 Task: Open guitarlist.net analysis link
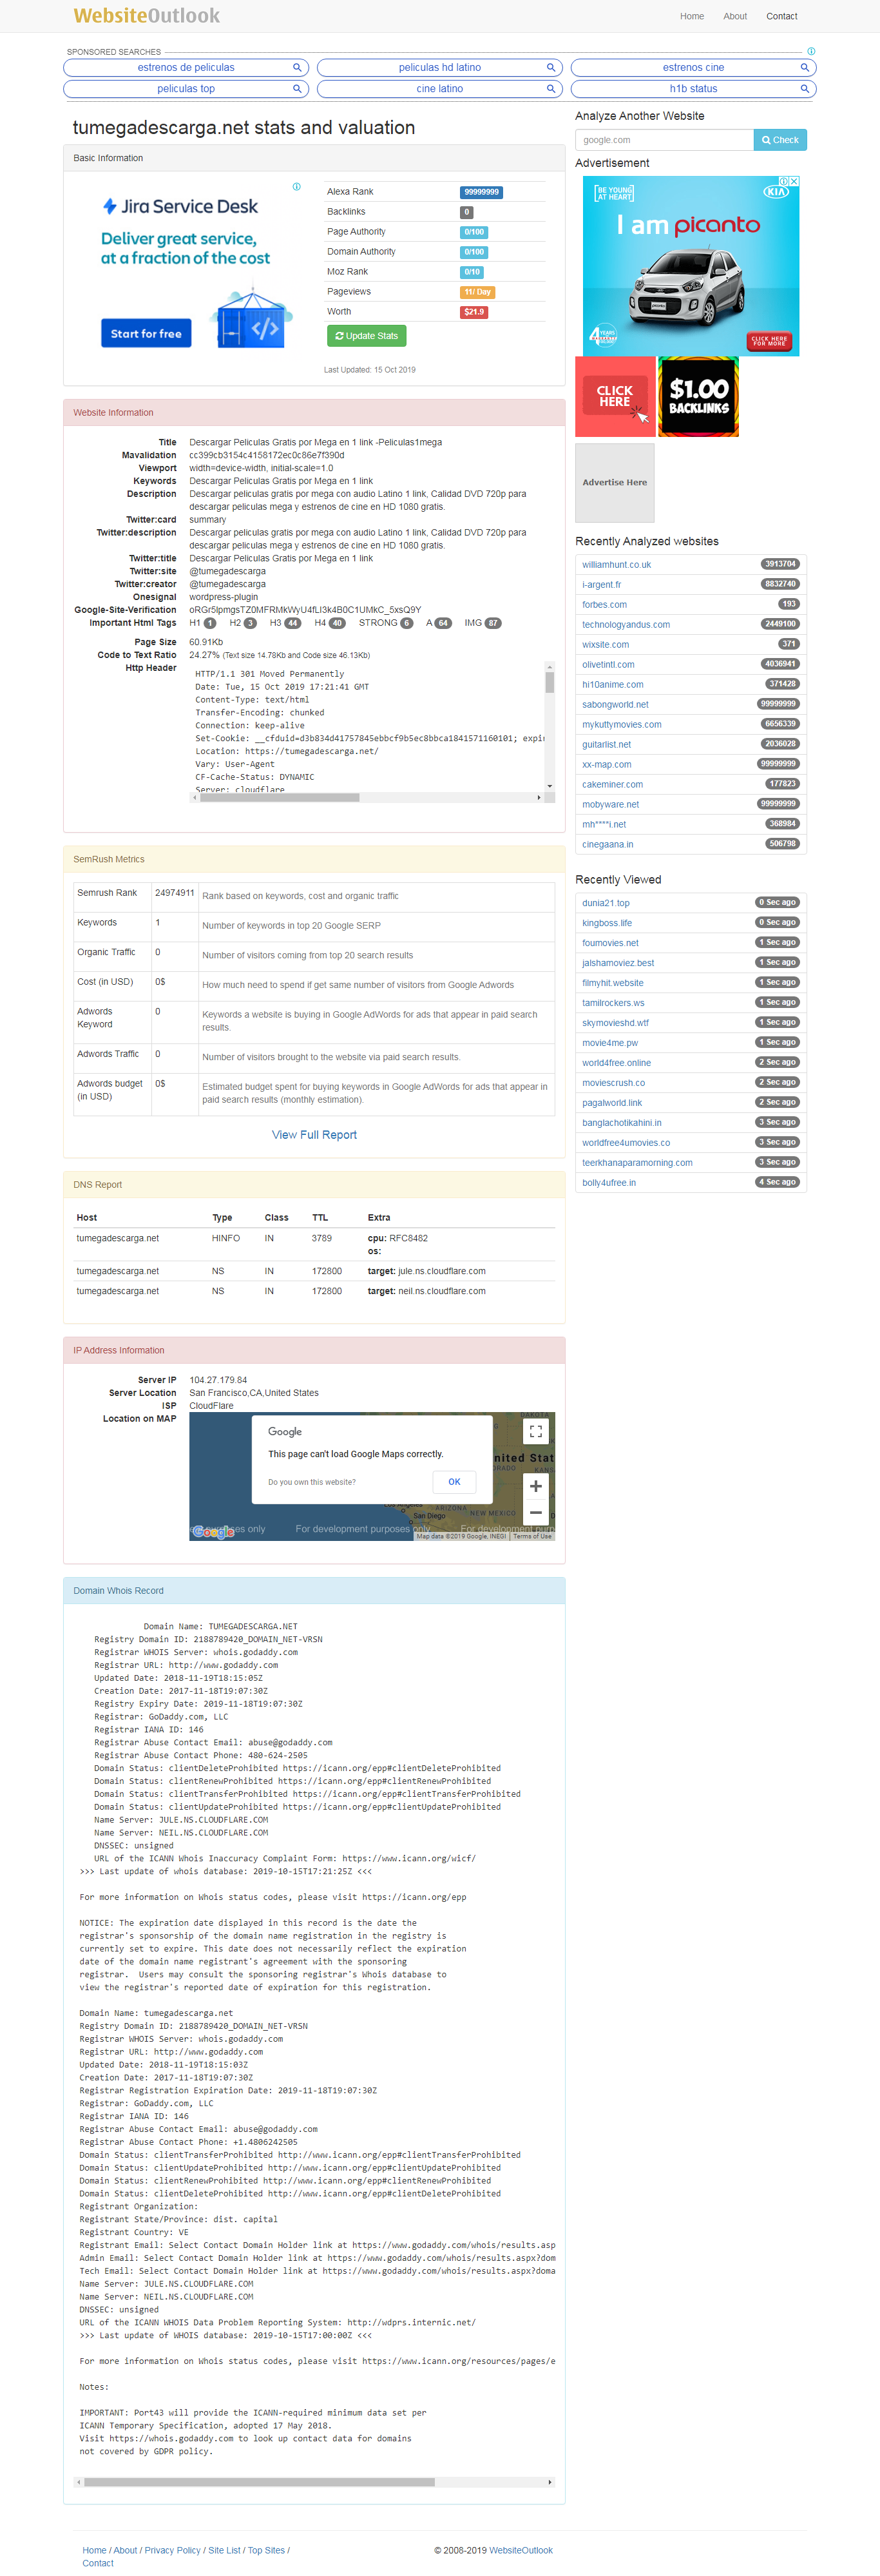point(606,745)
